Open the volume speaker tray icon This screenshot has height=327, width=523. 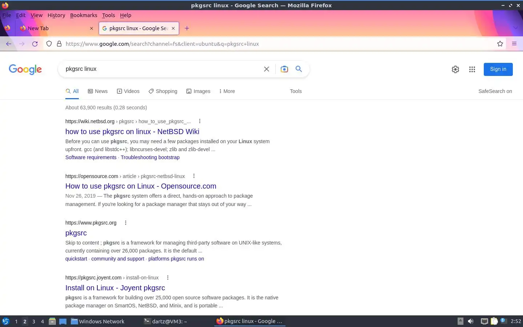click(x=471, y=321)
